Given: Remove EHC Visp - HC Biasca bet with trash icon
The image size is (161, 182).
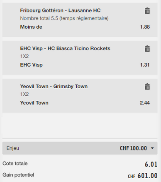Looking at the screenshot, I should point(147,49).
